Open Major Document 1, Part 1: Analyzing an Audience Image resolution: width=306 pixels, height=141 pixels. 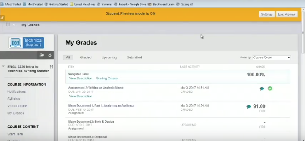click(x=101, y=105)
